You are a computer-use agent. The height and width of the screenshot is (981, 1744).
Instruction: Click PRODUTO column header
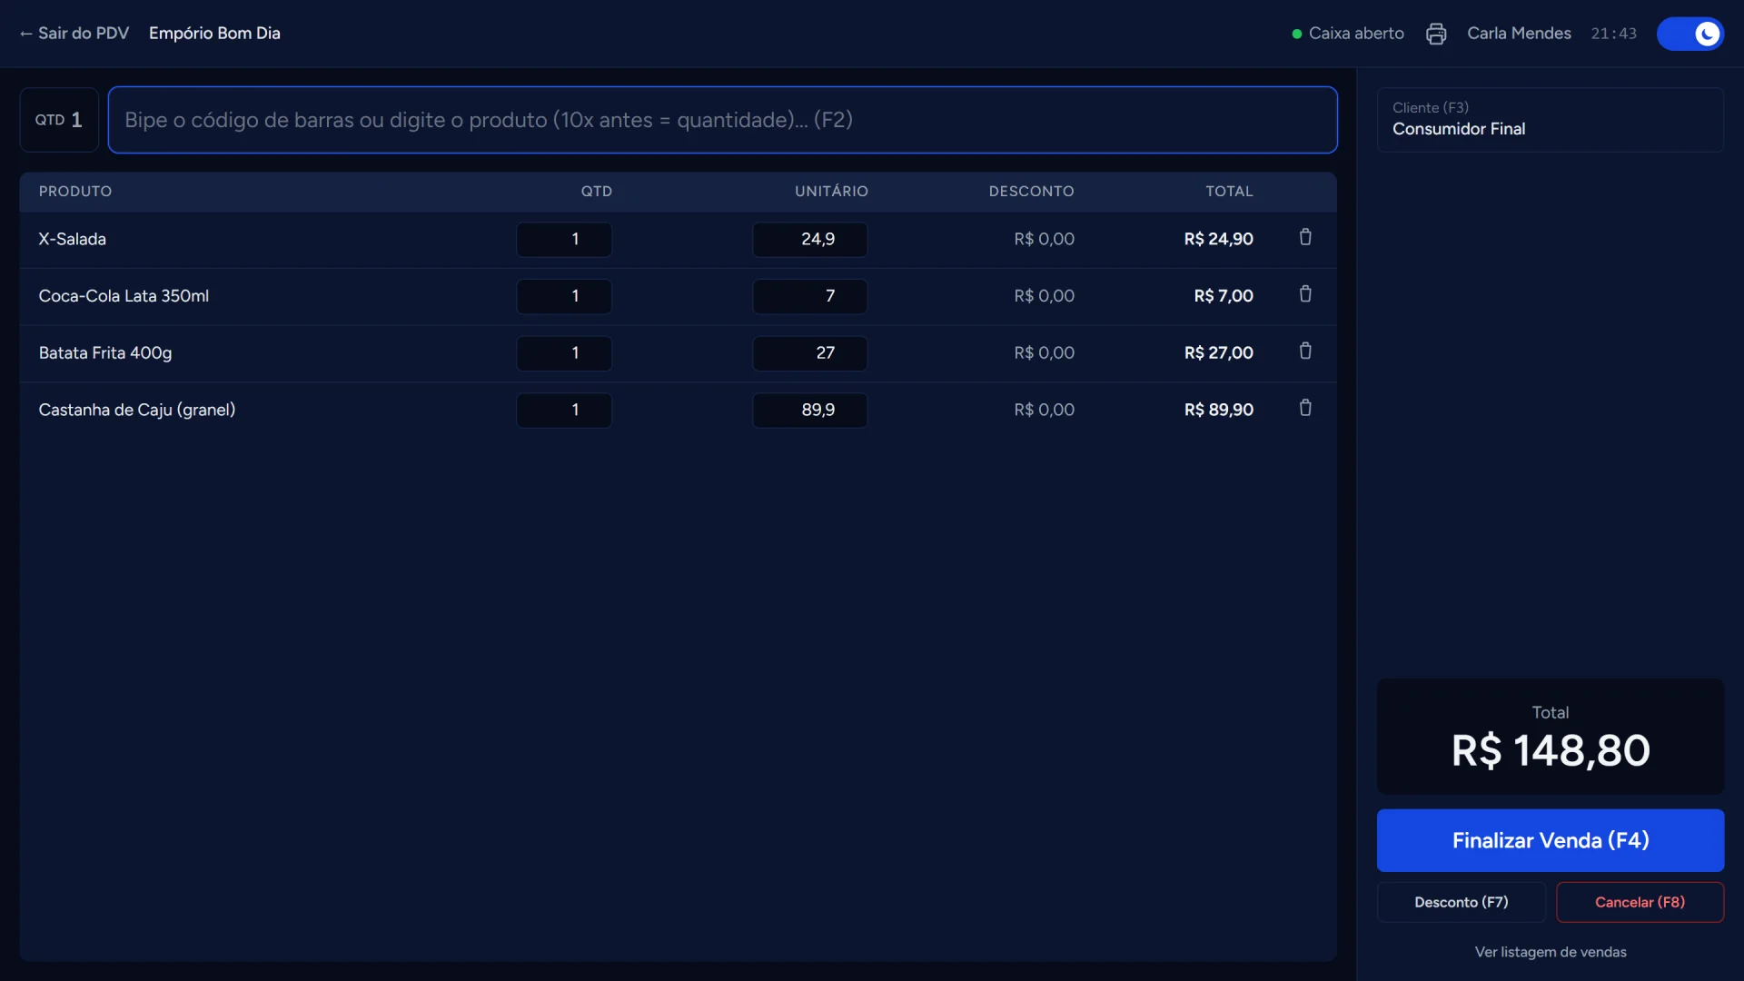coord(75,192)
